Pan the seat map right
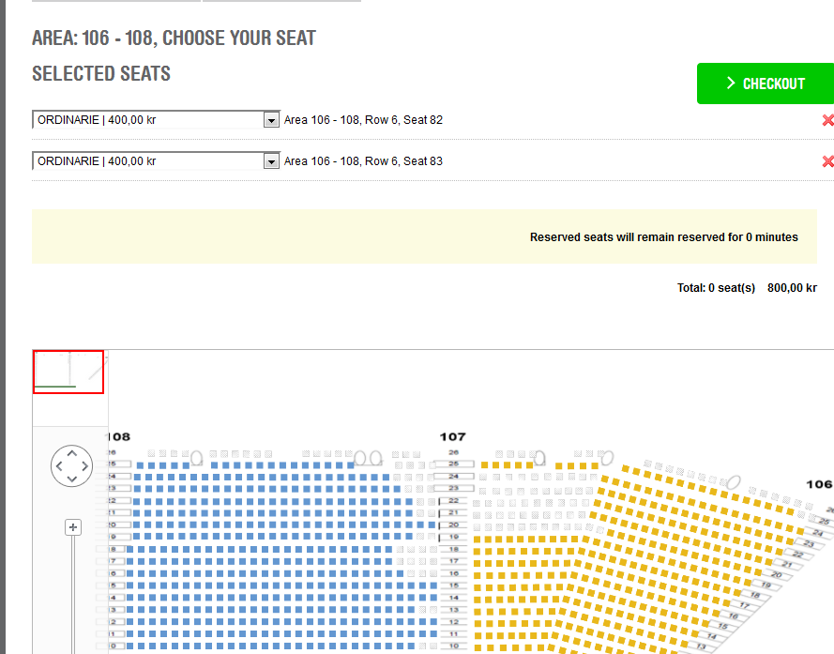Viewport: 834px width, 654px height. (84, 466)
